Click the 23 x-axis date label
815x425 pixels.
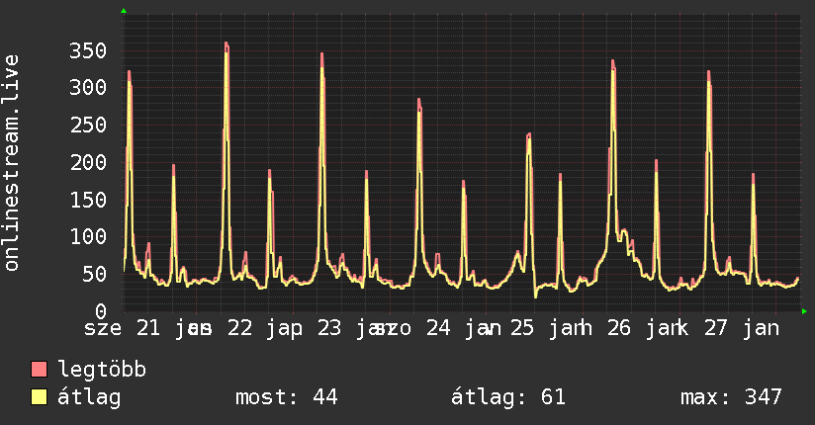(x=329, y=328)
